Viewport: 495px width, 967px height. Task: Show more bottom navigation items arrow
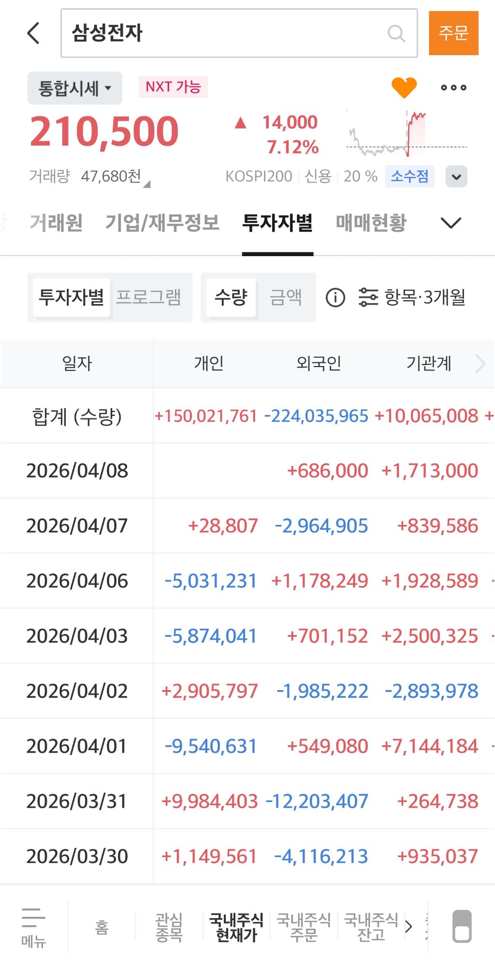point(408,926)
